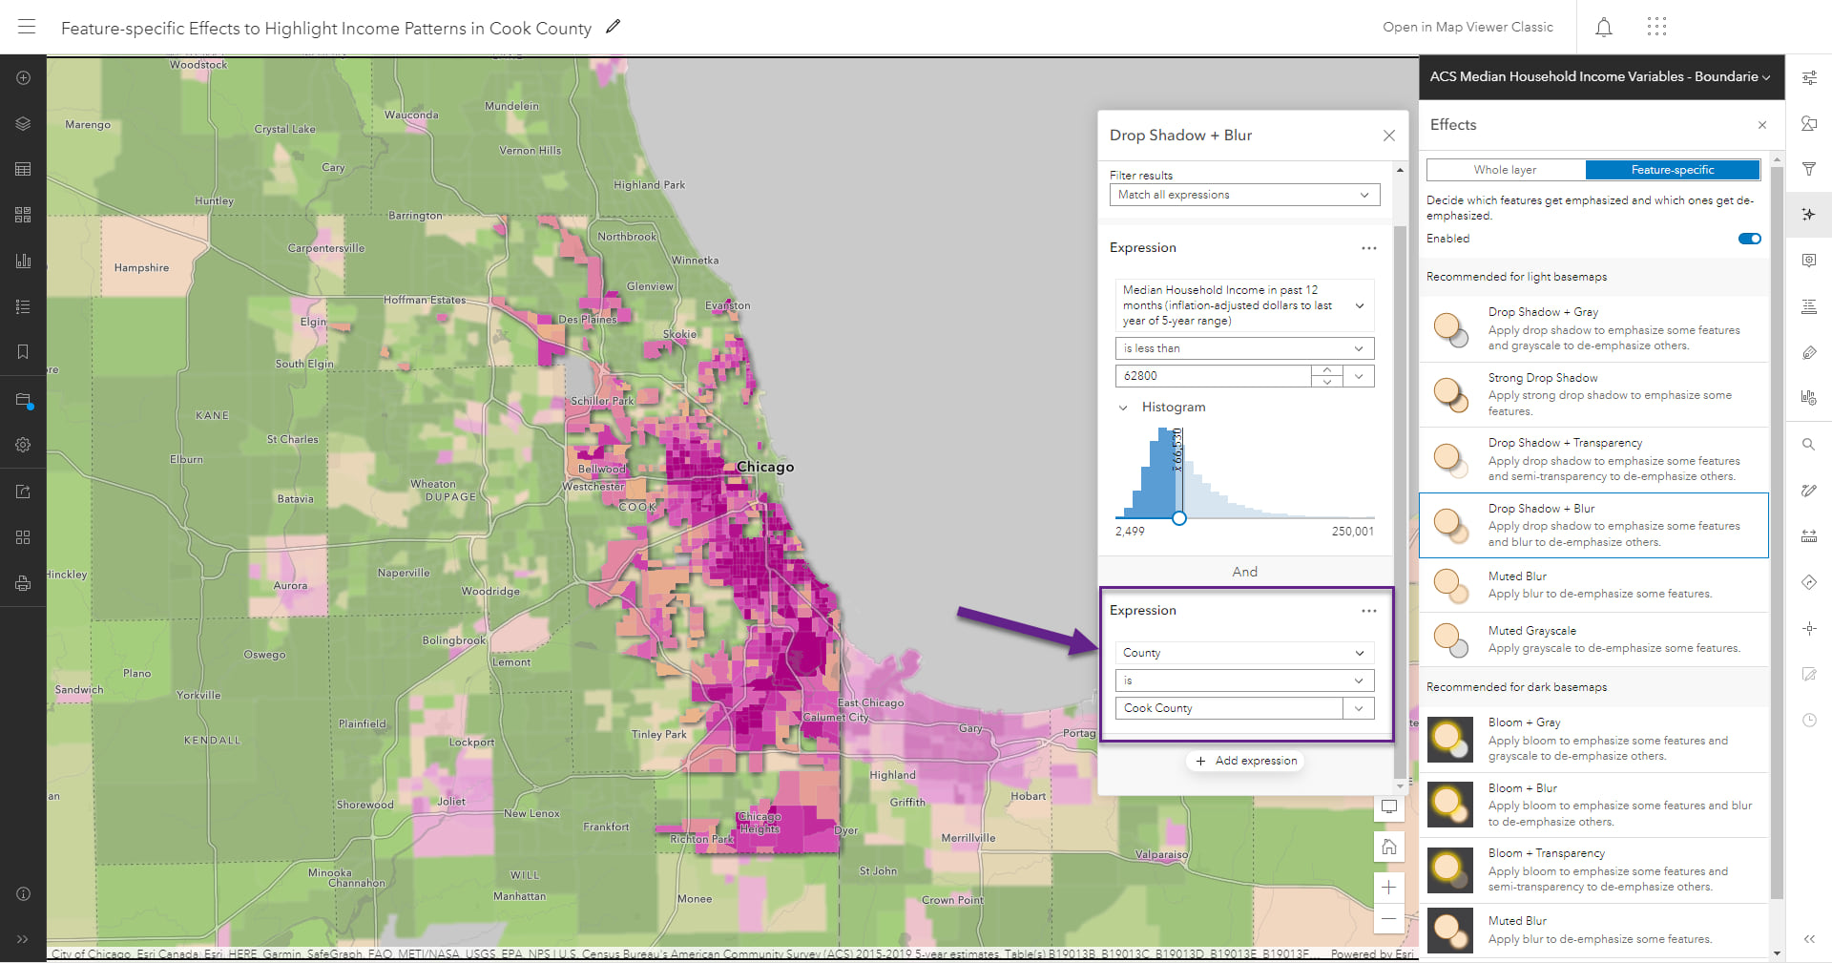Open the Measurement ruler icon in the right toolbar
1832x963 pixels.
1809,536
